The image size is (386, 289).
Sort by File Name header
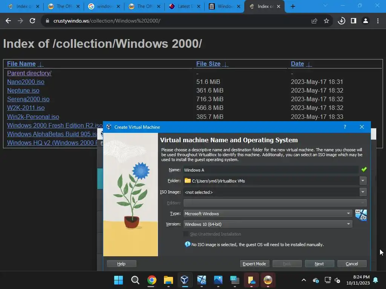click(21, 64)
